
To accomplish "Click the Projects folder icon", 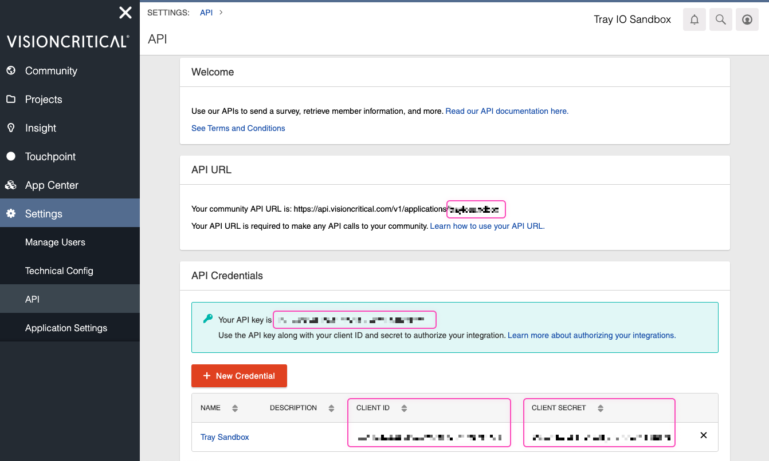I will [x=11, y=100].
